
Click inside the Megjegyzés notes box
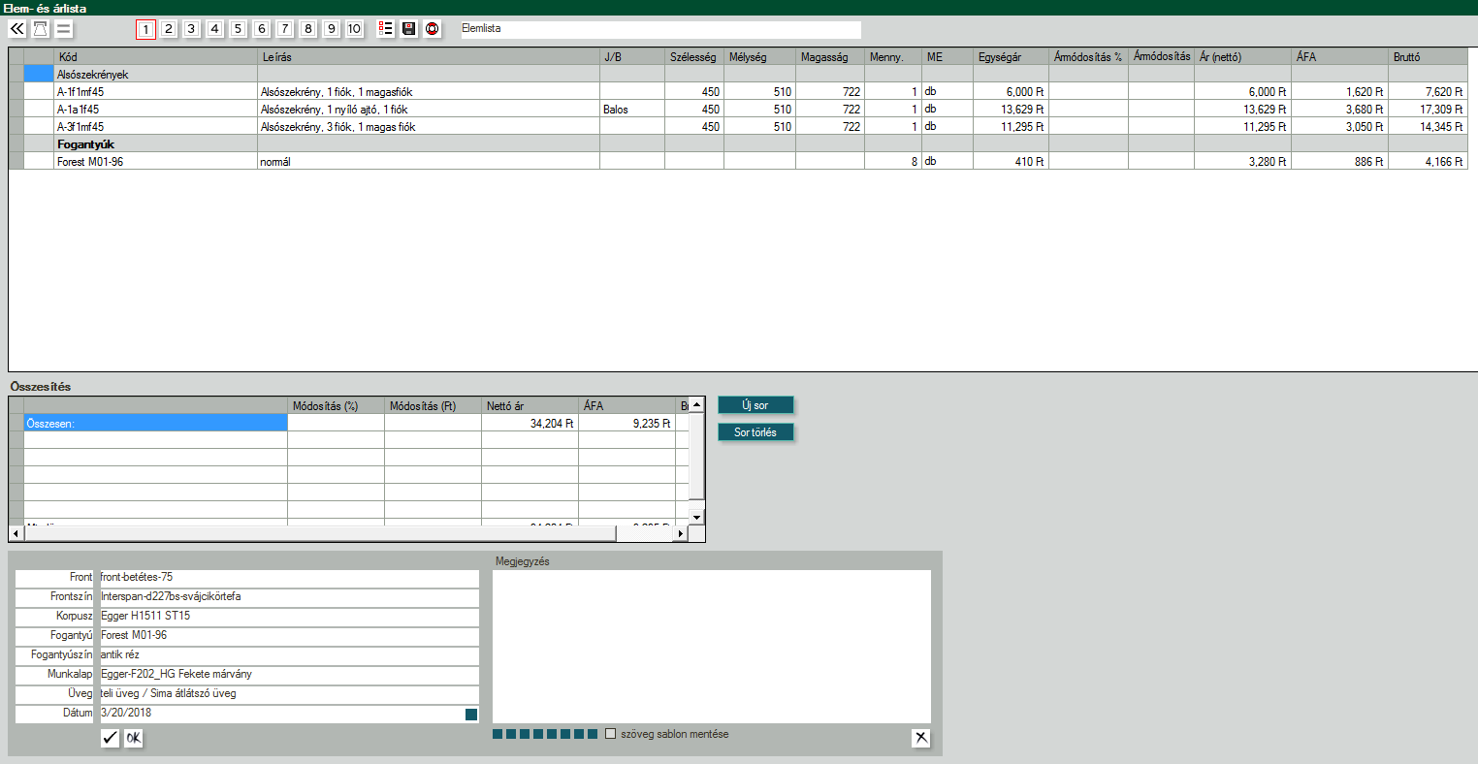click(711, 646)
